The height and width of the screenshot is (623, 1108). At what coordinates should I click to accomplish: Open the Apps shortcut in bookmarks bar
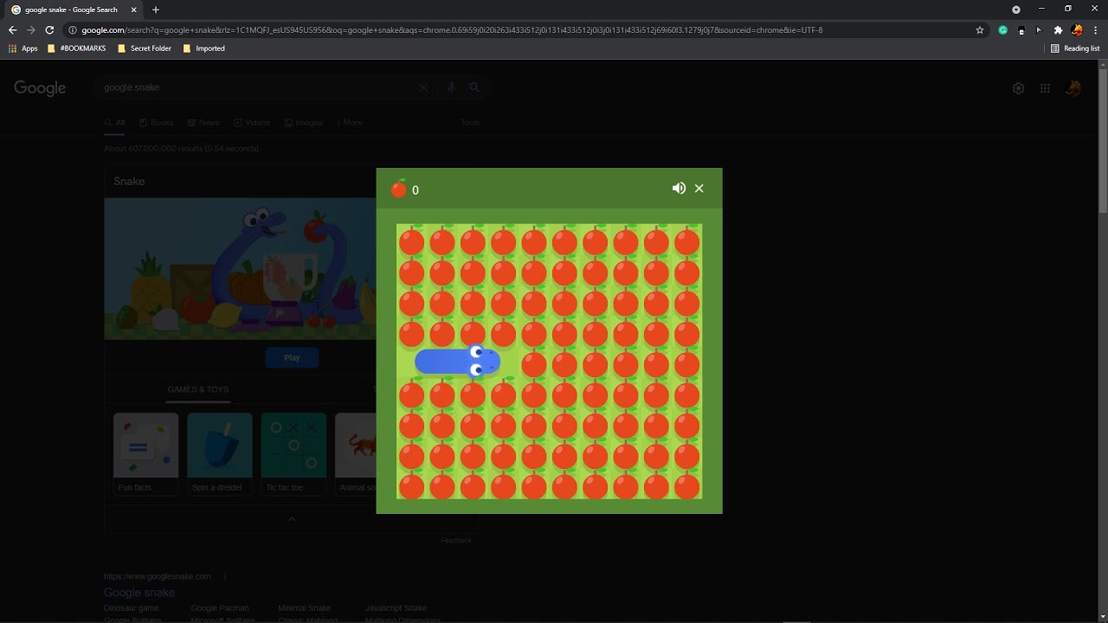(23, 48)
